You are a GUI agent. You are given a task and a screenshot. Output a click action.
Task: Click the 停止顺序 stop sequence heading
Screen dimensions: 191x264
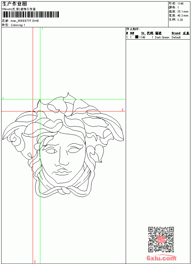[x=133, y=29]
